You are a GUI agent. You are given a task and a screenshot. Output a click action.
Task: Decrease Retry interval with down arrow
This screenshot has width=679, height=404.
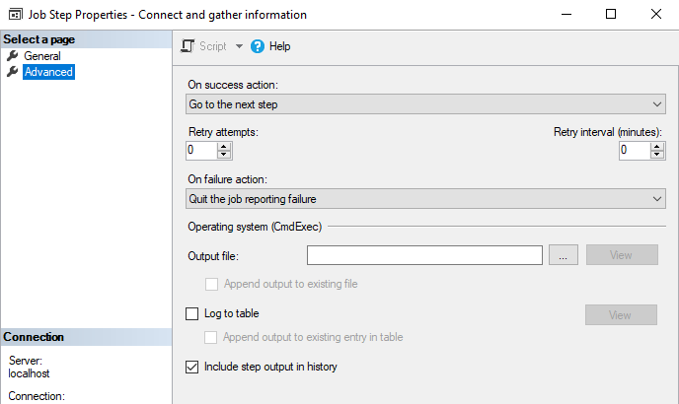[657, 155]
